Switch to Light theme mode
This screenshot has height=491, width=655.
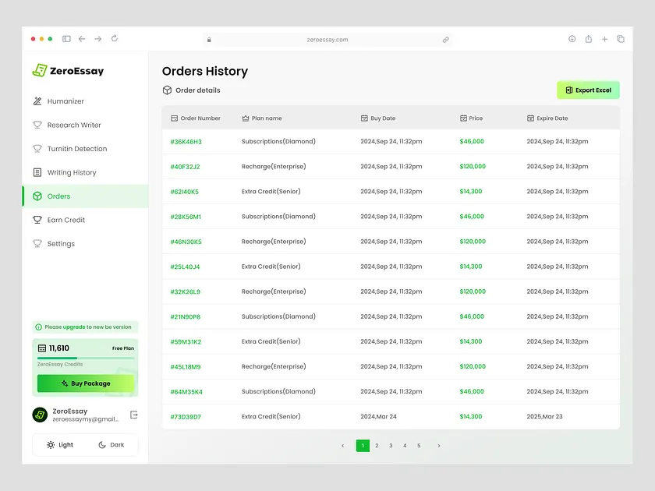(62, 444)
